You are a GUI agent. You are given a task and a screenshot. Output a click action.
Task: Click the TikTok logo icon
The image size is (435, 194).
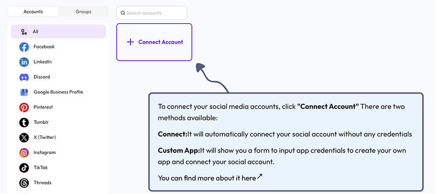point(24,167)
